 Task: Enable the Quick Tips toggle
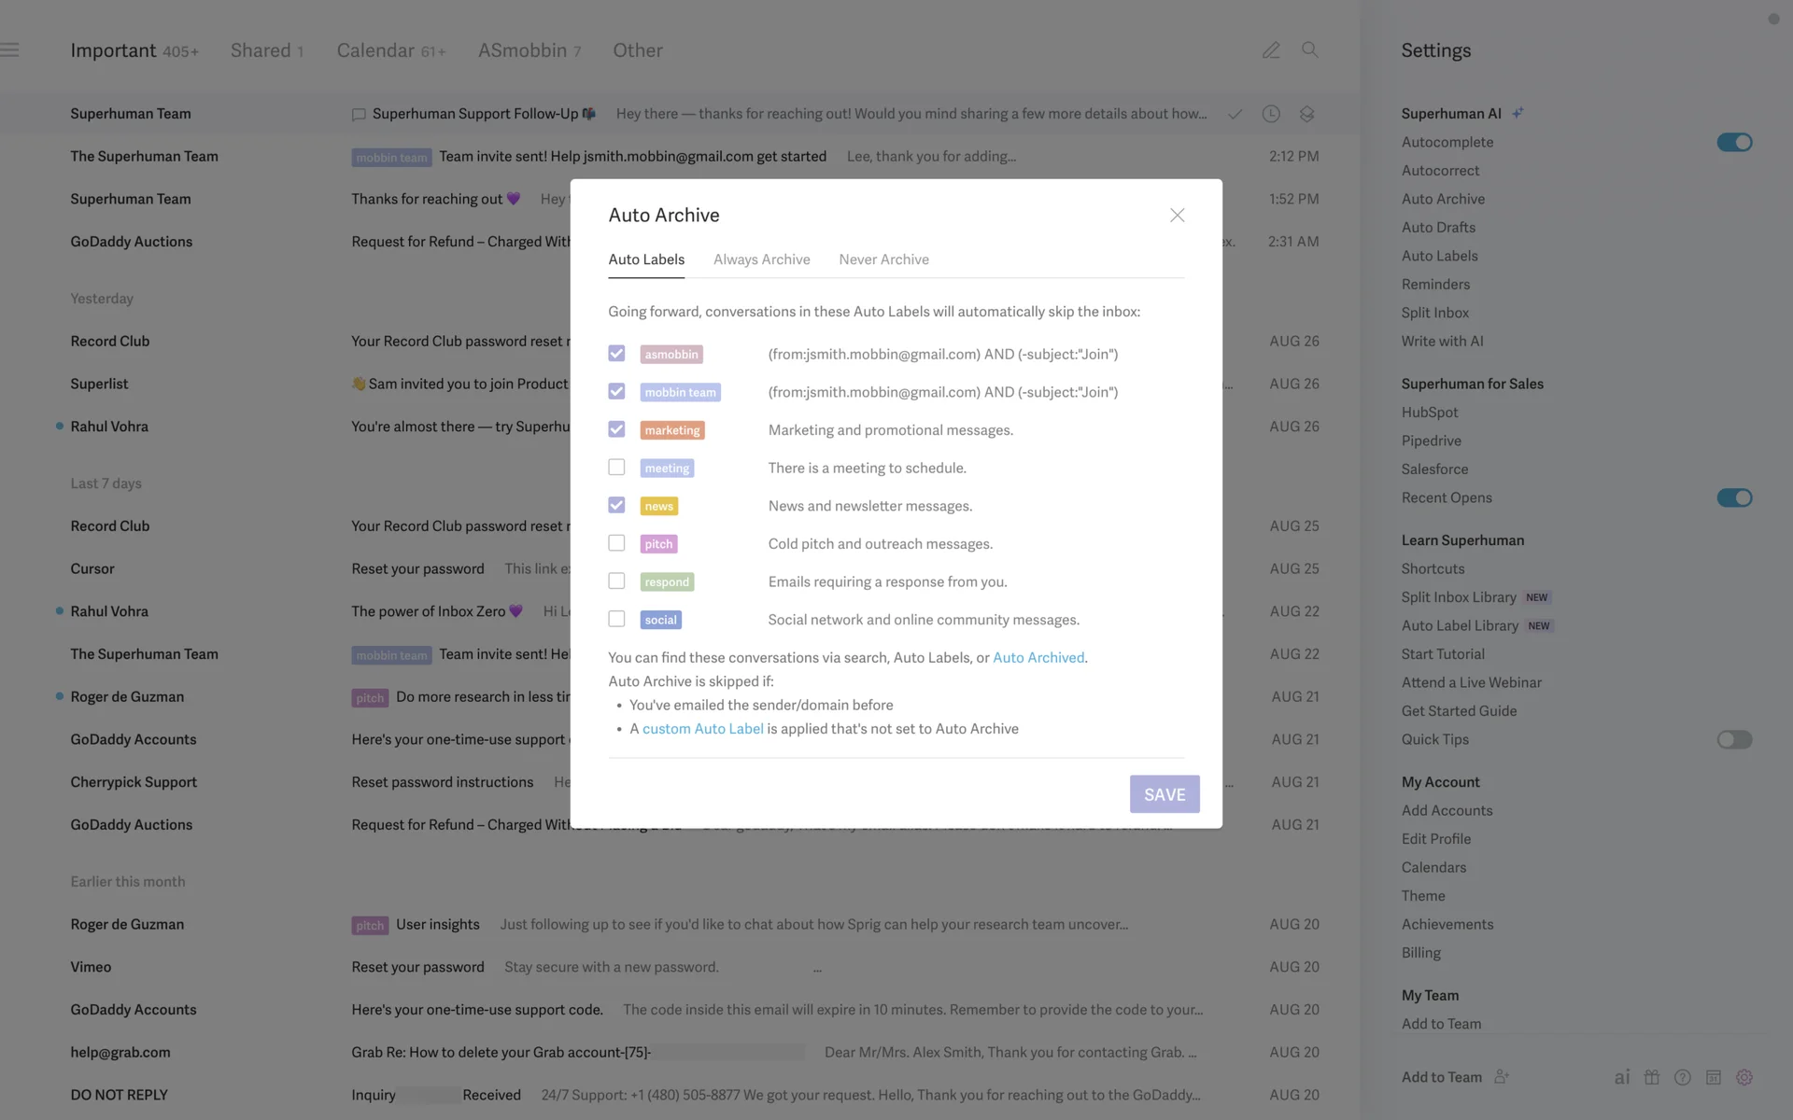tap(1734, 739)
